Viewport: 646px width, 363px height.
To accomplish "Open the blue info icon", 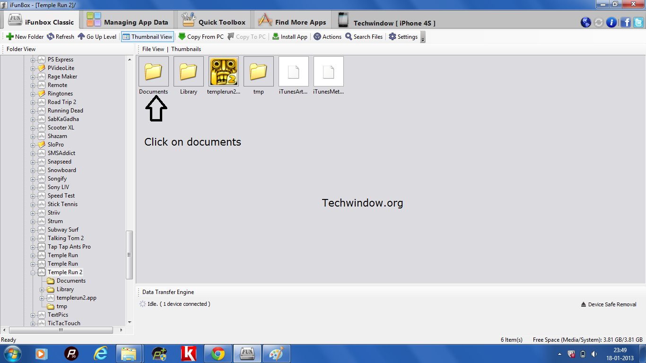I will tap(611, 22).
